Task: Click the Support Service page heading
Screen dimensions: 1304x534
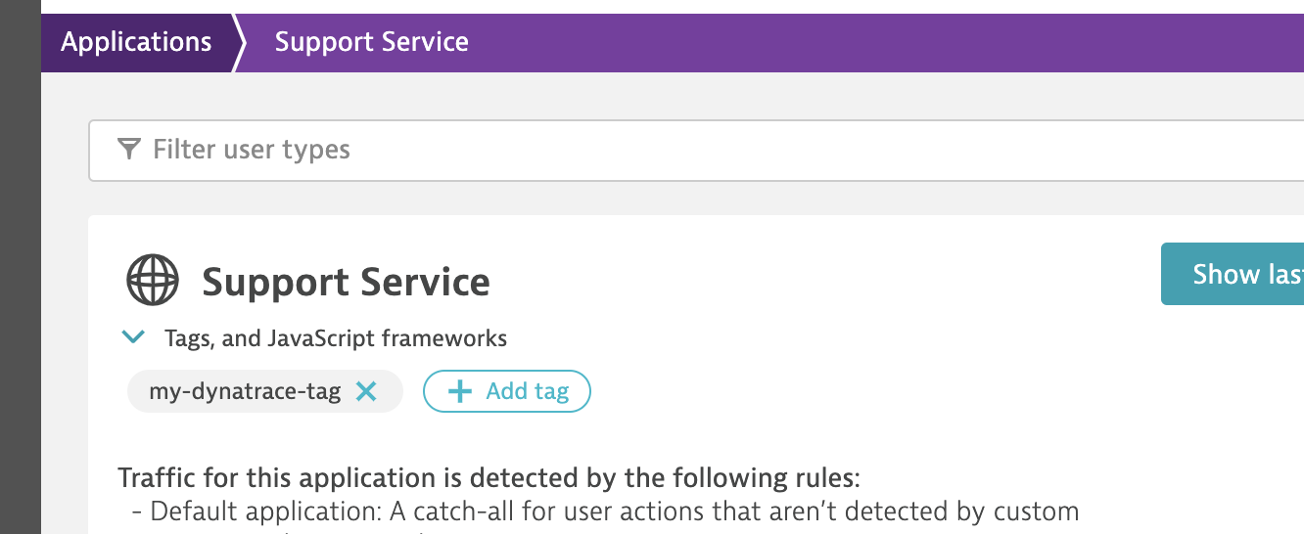Action: point(346,283)
